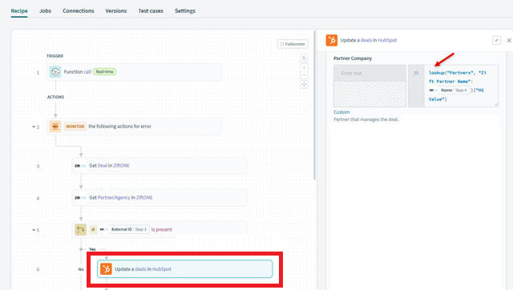513x290 pixels.
Task: Click the 'ZiftONE' link in step 4
Action: tap(144, 198)
